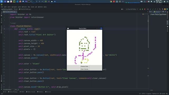Click the warnings indicator at editor top right
The image size is (169, 95).
[144, 14]
